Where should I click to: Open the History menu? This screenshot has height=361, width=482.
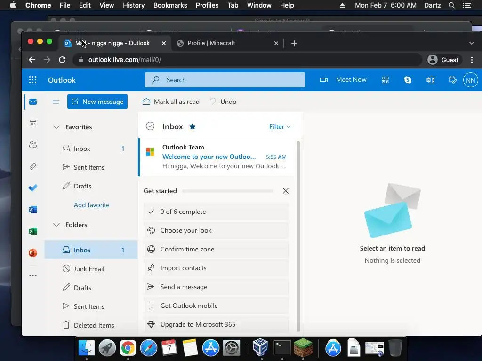134,5
